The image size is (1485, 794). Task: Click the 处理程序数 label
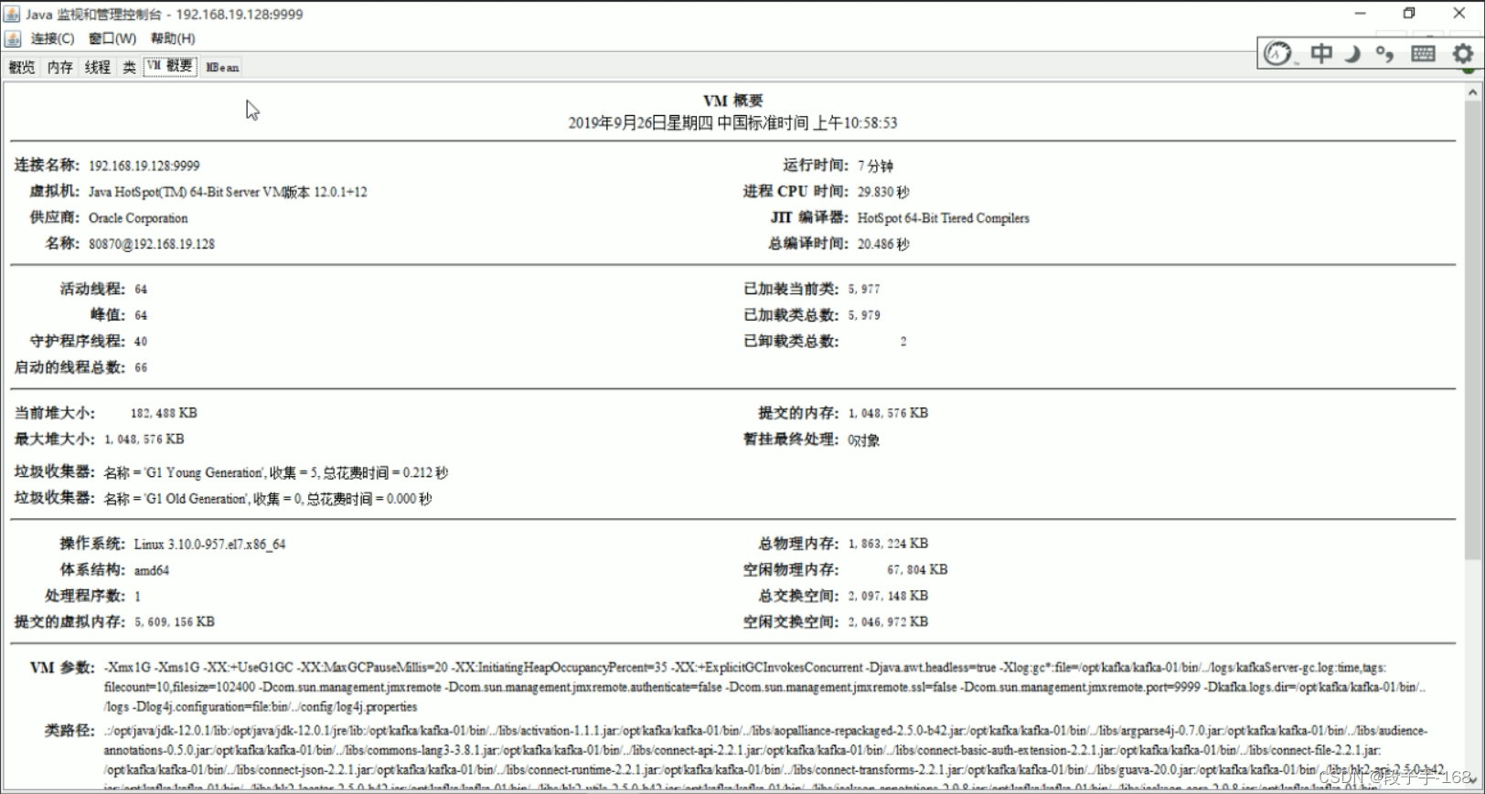pos(85,596)
